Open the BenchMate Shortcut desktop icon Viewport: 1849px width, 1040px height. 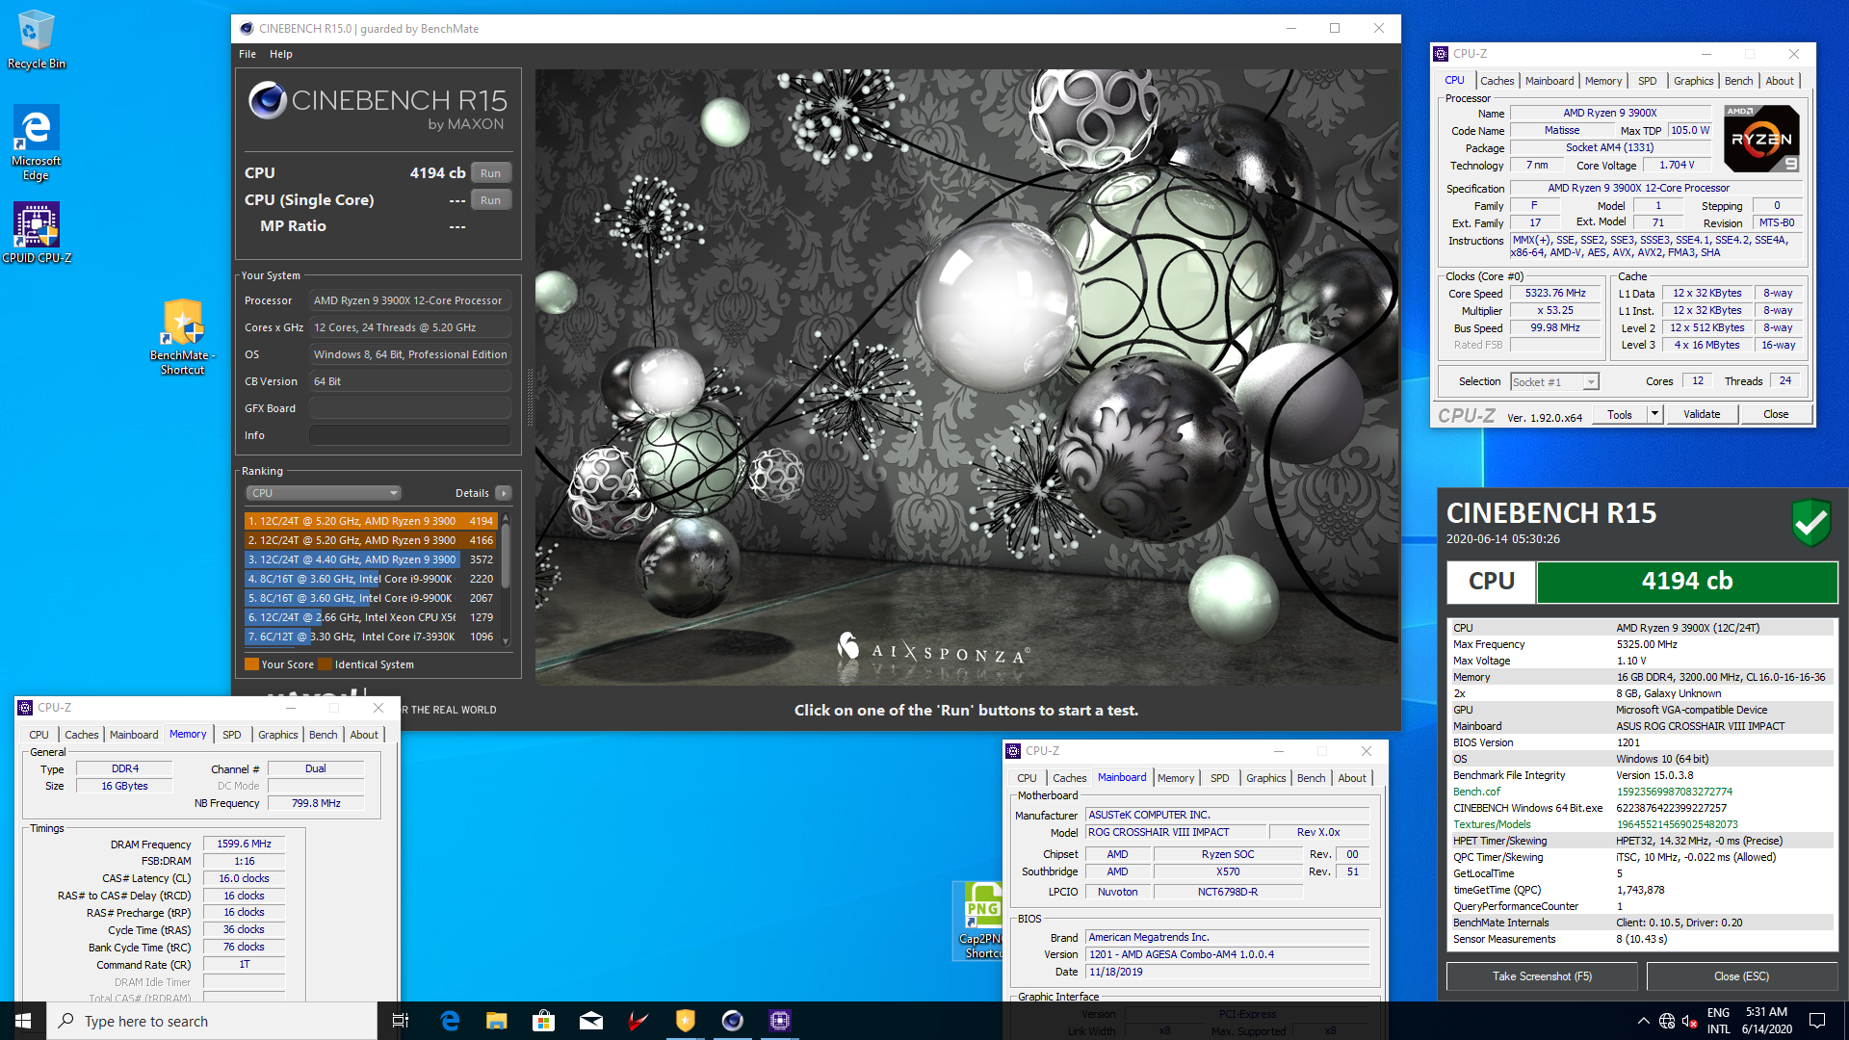coord(183,336)
